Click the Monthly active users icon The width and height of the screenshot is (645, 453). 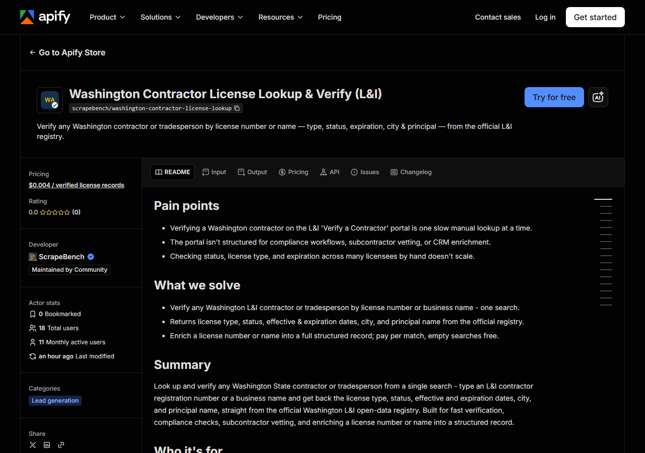[x=33, y=342]
